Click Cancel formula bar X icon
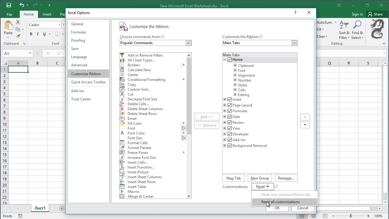 48,53
